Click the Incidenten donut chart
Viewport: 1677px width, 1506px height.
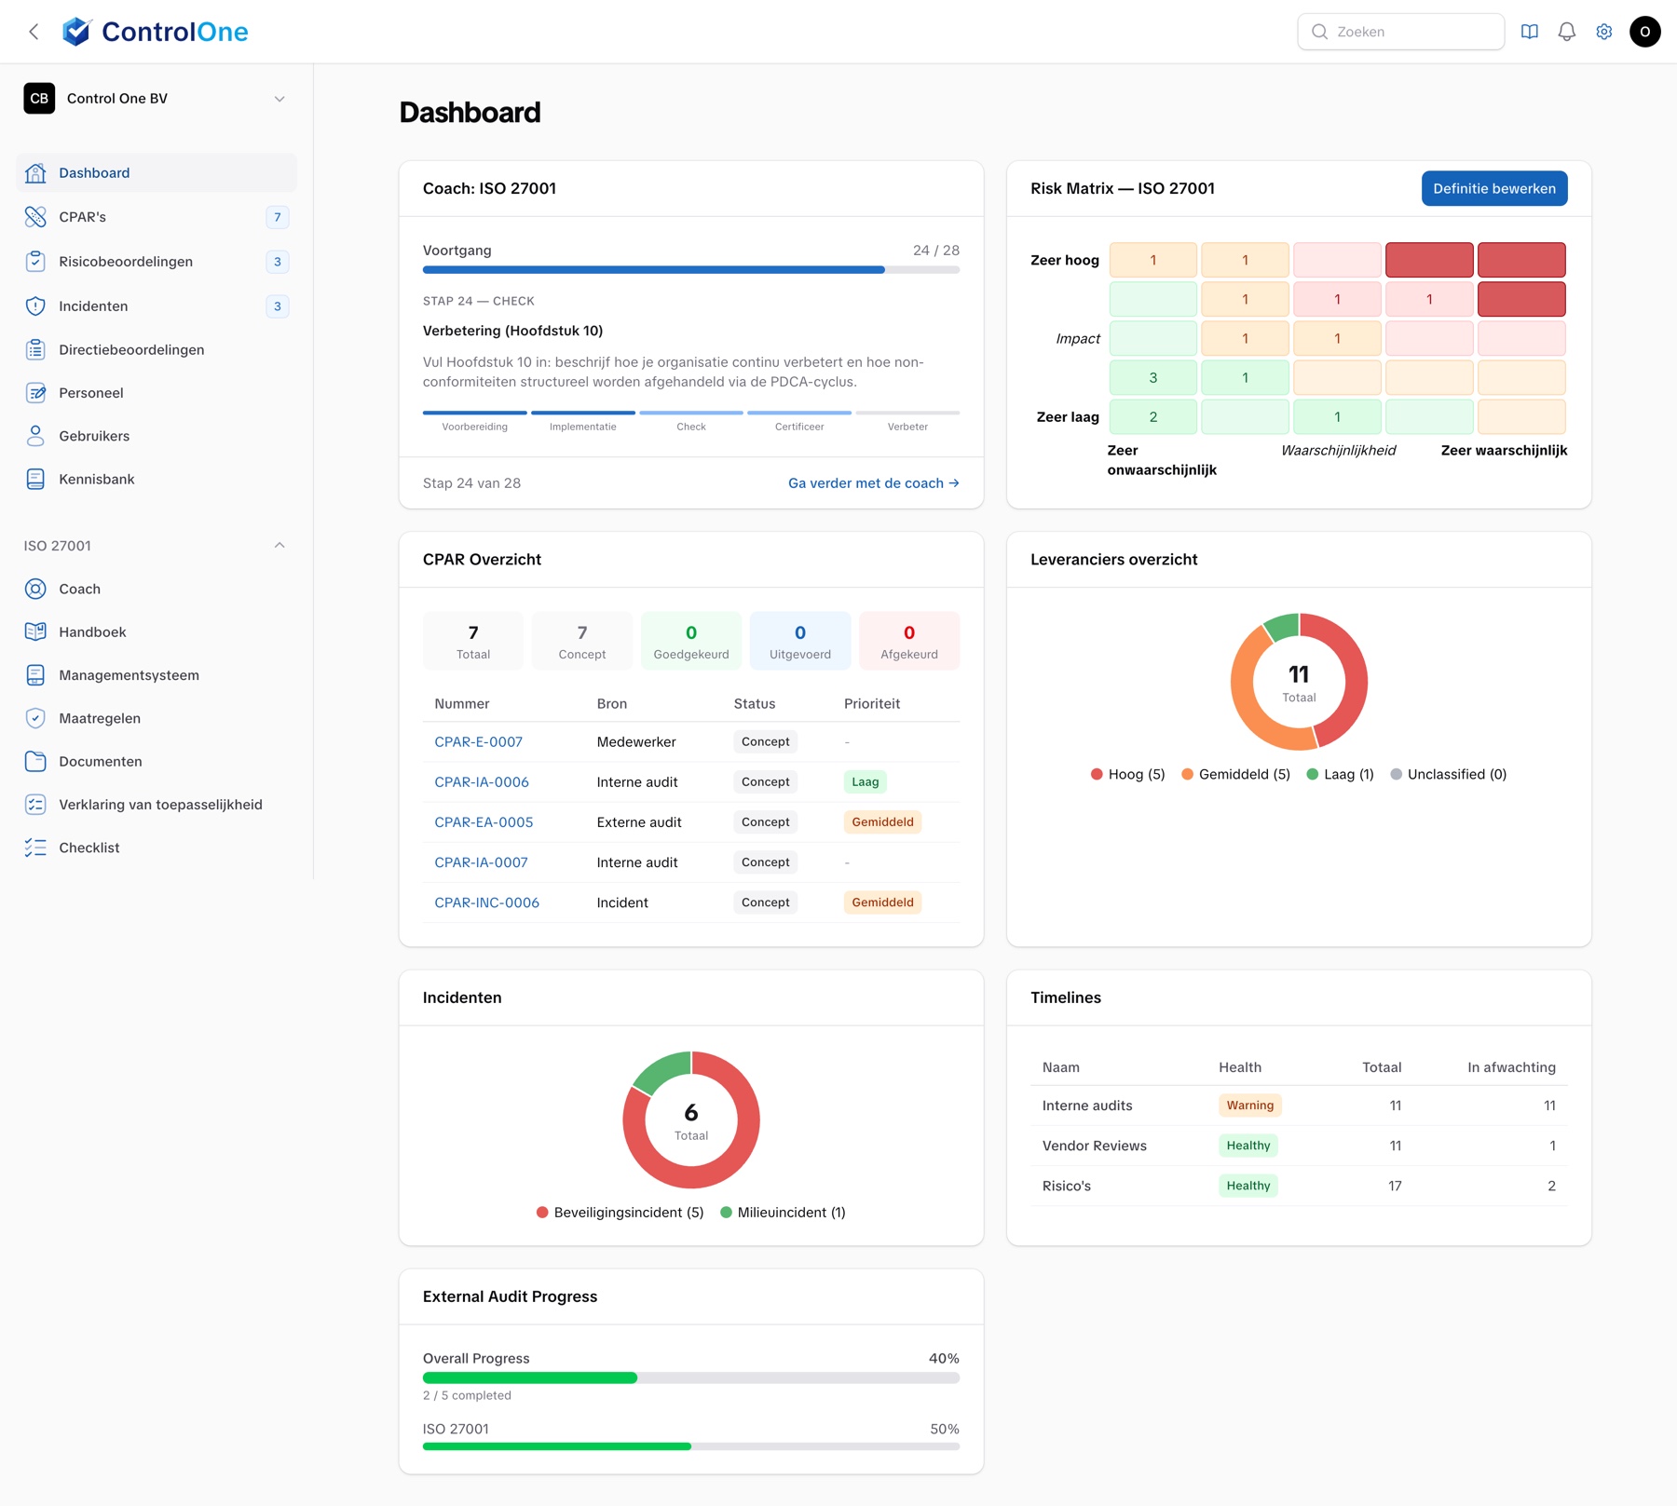pos(691,1119)
